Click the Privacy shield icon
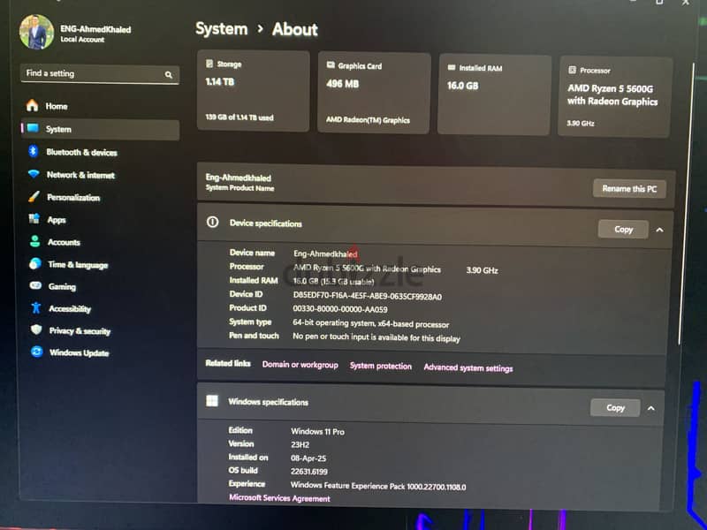This screenshot has width=707, height=530. pyautogui.click(x=36, y=329)
